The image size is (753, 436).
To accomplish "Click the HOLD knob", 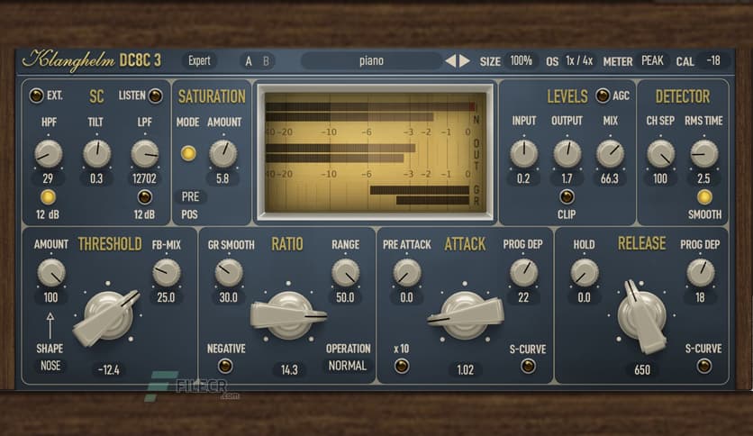I will pos(584,272).
